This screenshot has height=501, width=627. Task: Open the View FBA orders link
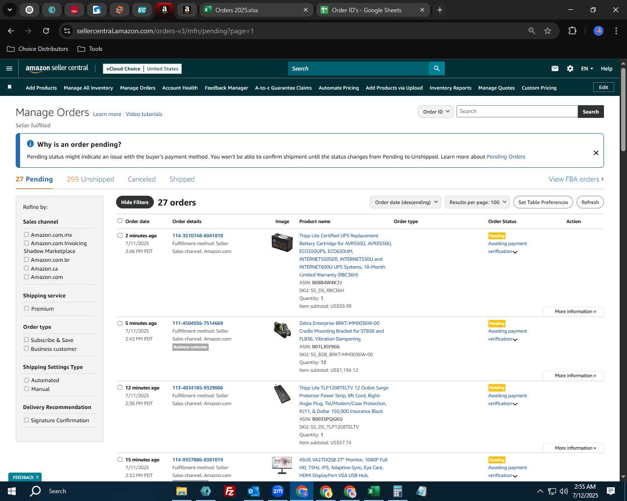576,179
